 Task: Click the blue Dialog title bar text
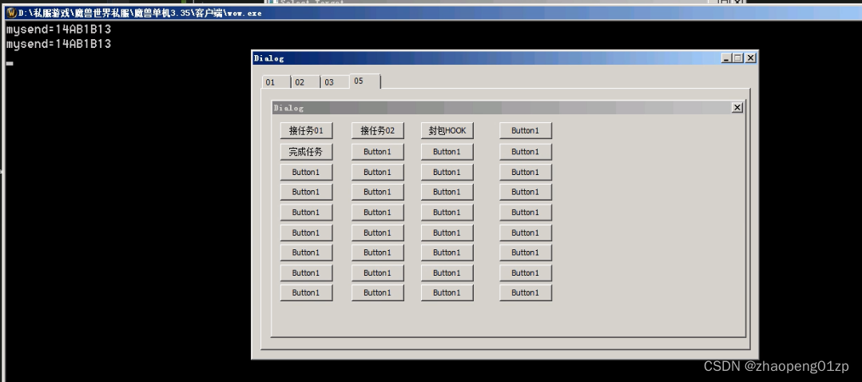(x=268, y=58)
